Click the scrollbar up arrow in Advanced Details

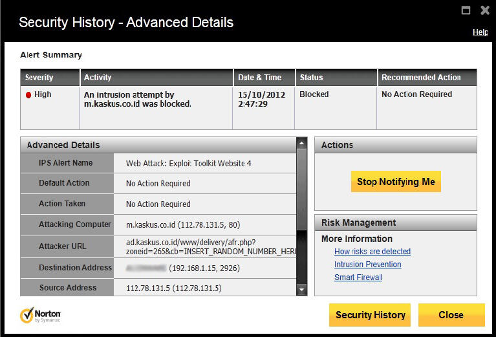pyautogui.click(x=302, y=144)
